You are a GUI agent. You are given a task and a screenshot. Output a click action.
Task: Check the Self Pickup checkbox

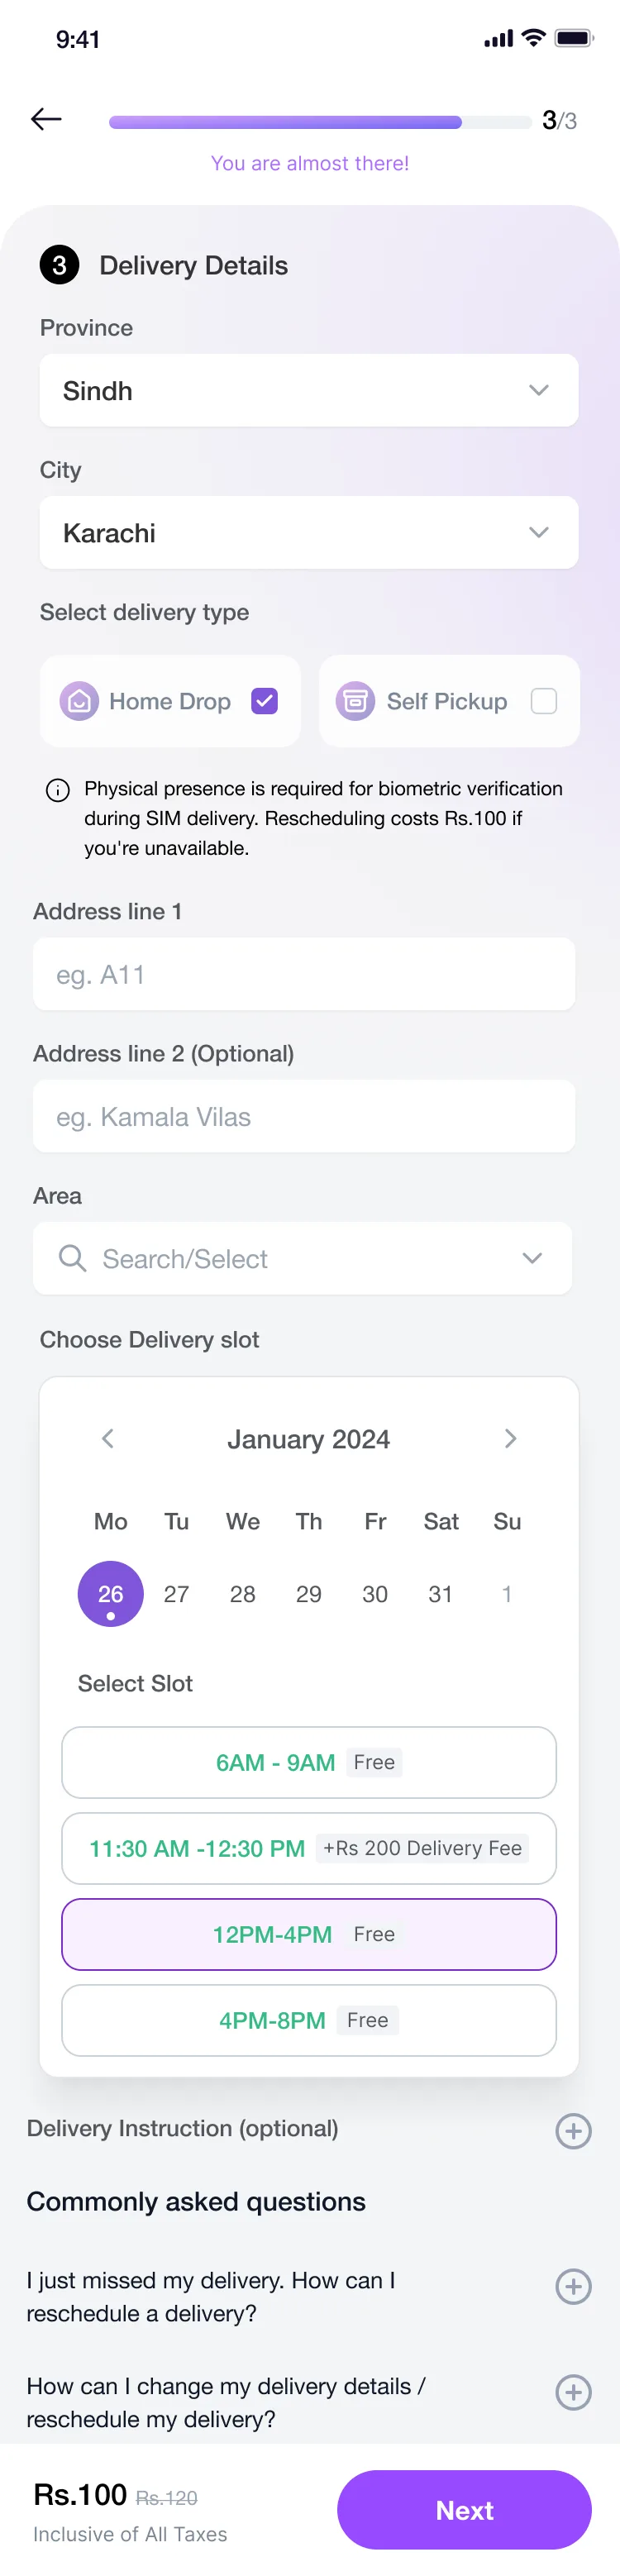point(543,701)
